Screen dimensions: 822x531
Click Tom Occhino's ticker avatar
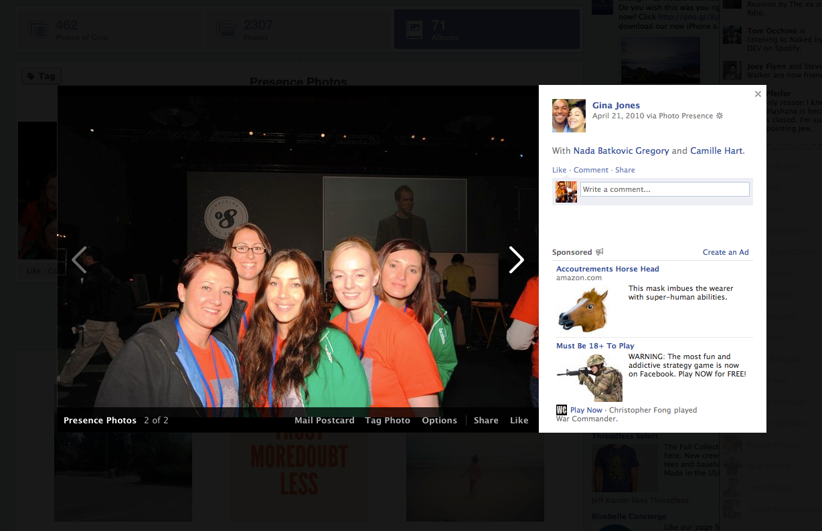point(733,35)
